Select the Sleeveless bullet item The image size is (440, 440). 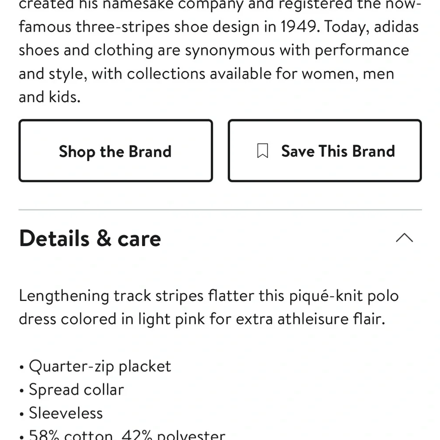[66, 413]
